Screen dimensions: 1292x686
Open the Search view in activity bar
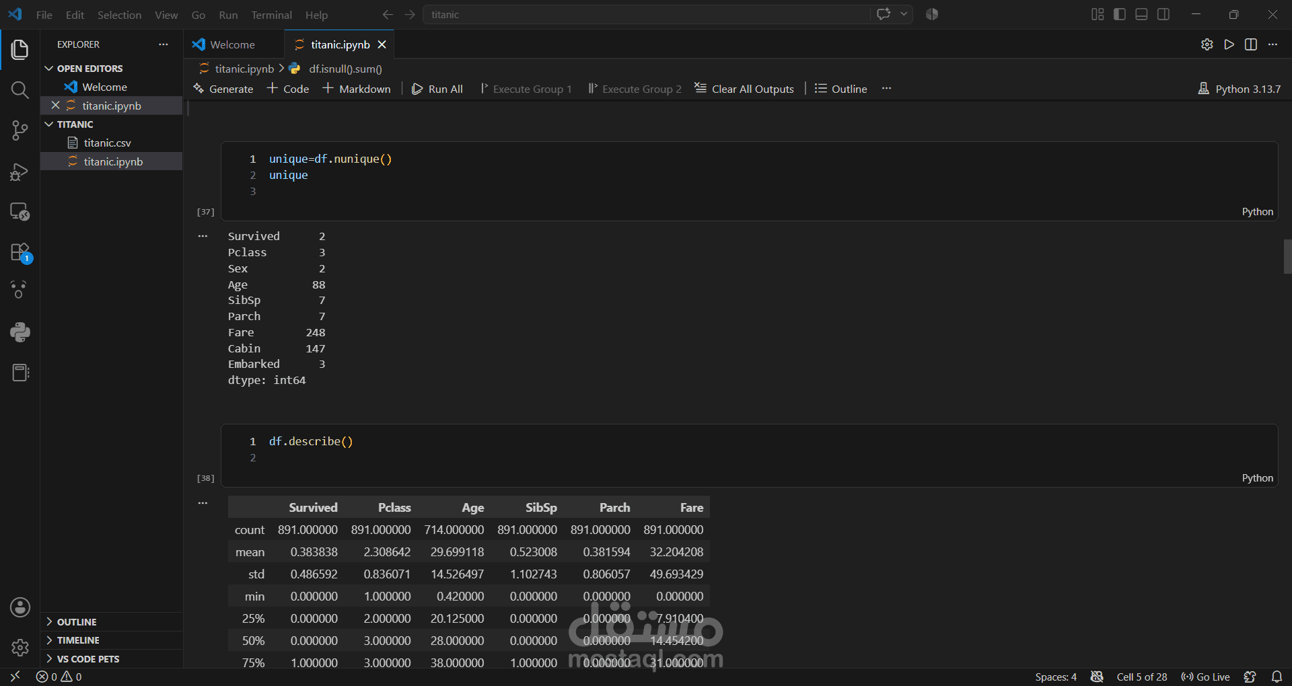(20, 90)
